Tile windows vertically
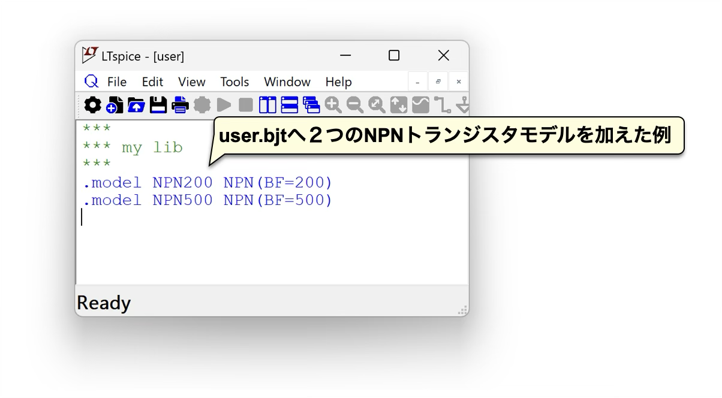This screenshot has height=398, width=722. [267, 105]
